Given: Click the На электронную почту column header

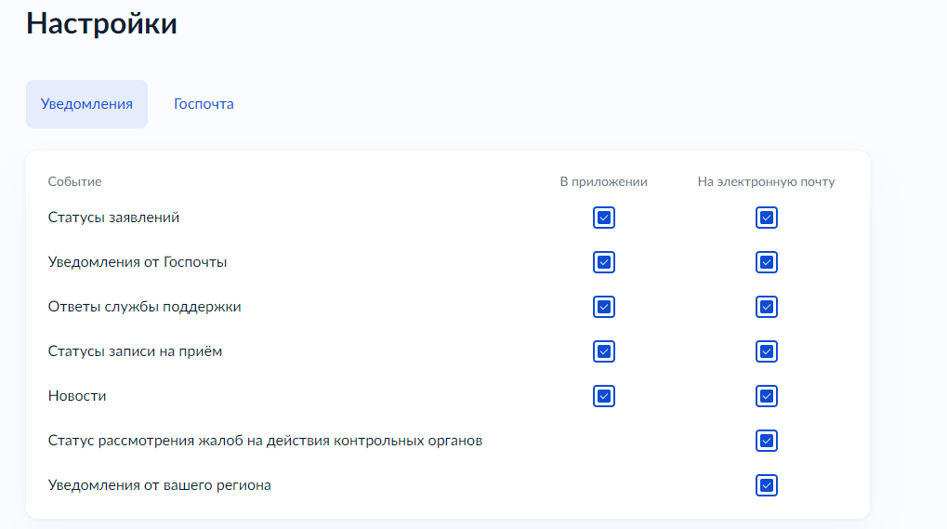Looking at the screenshot, I should 766,182.
